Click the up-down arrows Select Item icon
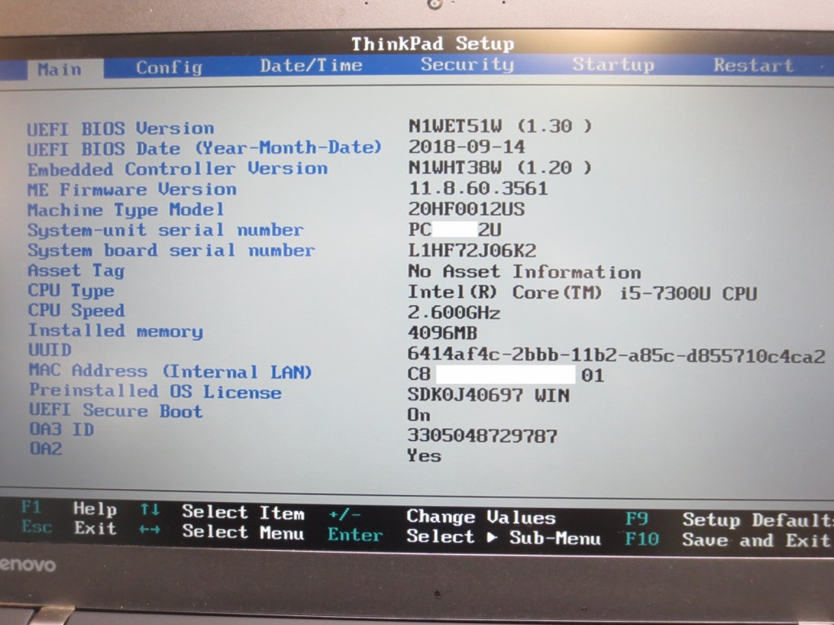The width and height of the screenshot is (834, 625). point(150,510)
